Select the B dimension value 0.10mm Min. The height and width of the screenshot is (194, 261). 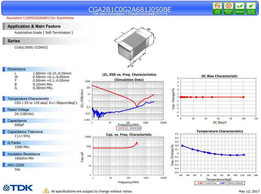pos(43,84)
